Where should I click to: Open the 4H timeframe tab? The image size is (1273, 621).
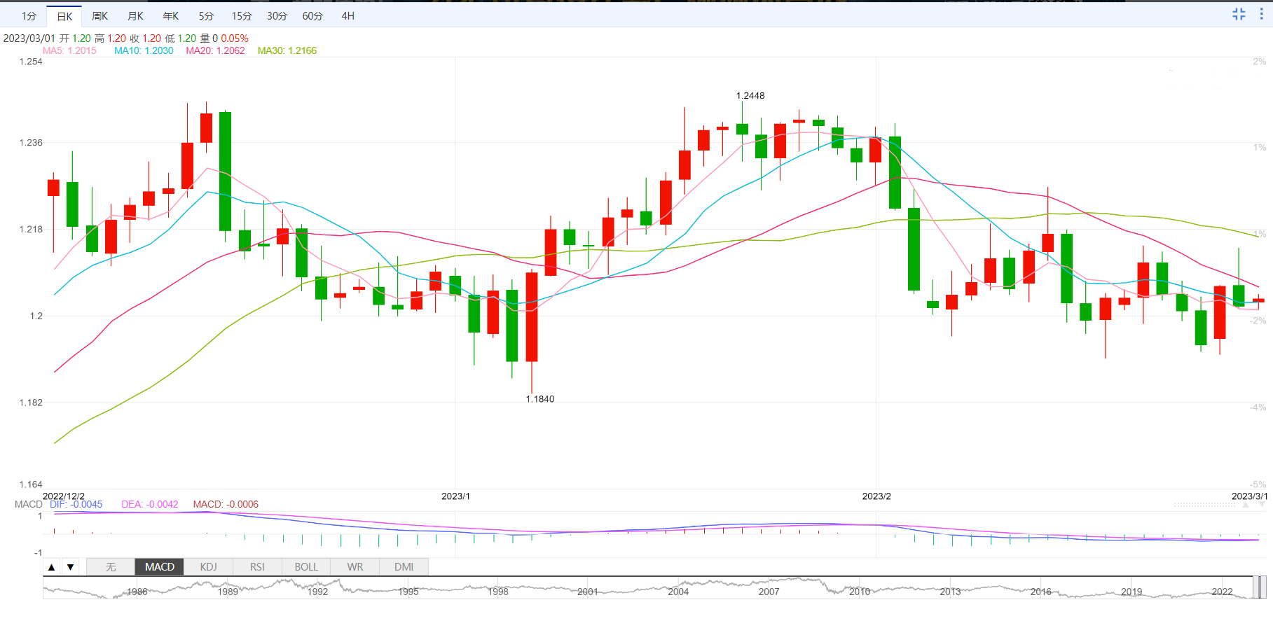348,16
